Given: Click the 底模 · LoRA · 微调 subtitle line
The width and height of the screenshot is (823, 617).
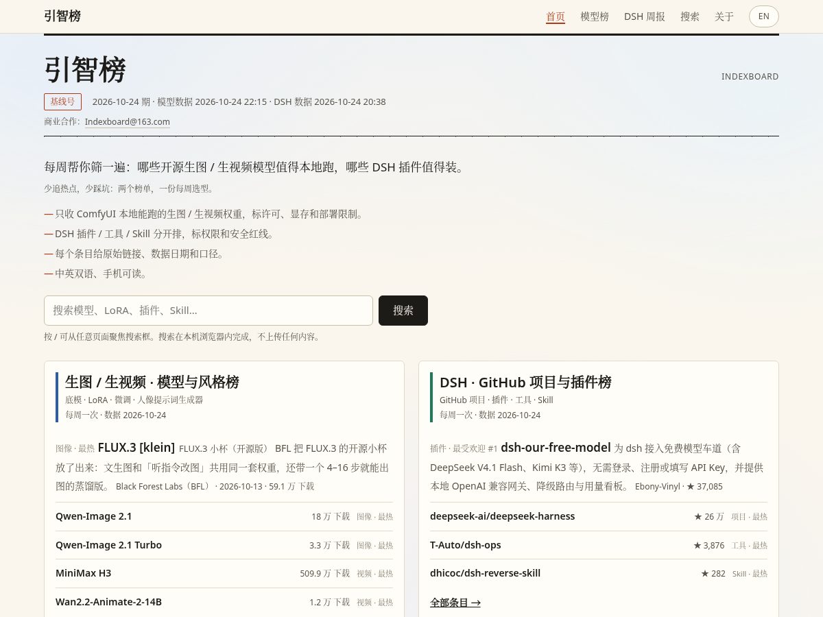Looking at the screenshot, I should coord(134,400).
